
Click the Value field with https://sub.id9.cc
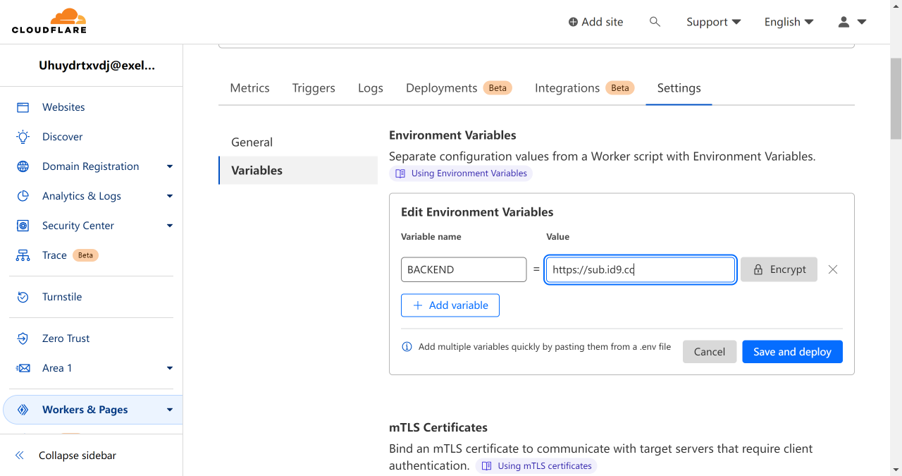[x=641, y=269]
